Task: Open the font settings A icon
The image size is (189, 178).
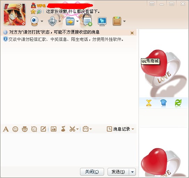Action: click(6, 129)
